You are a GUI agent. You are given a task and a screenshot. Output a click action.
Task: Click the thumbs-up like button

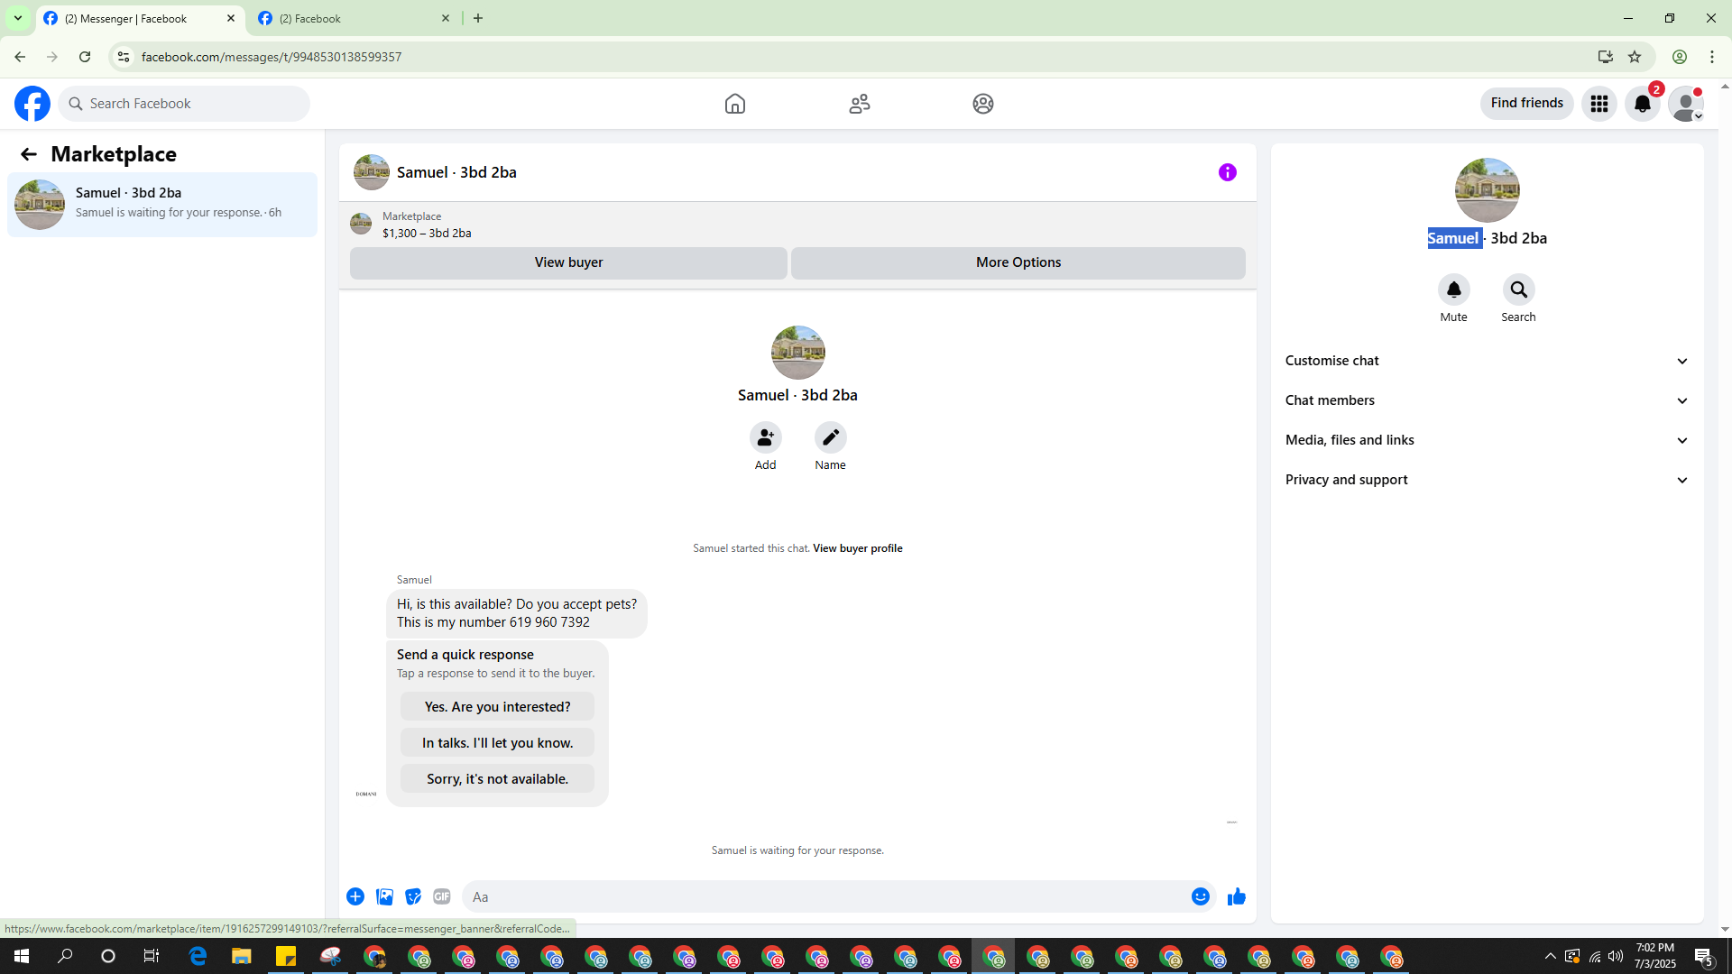pos(1236,896)
